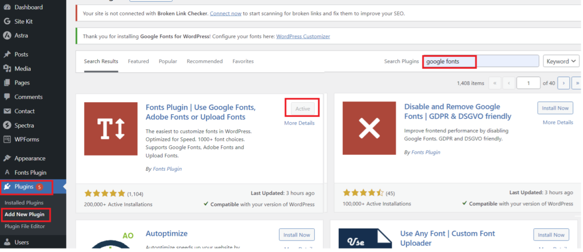583x252 pixels.
Task: Switch to the Search Results tab
Action: [x=101, y=61]
